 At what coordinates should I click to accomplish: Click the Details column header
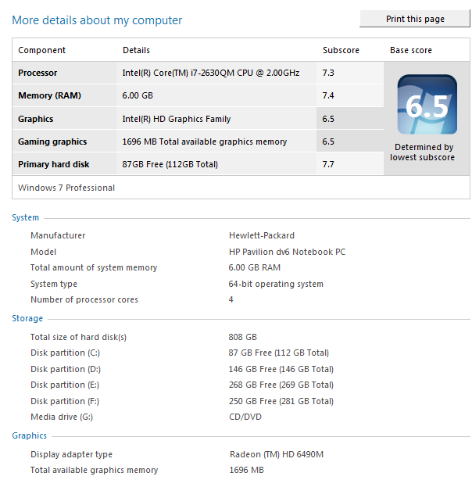click(136, 50)
